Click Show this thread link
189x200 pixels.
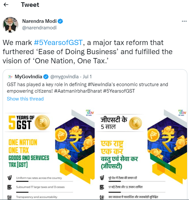point(25,99)
